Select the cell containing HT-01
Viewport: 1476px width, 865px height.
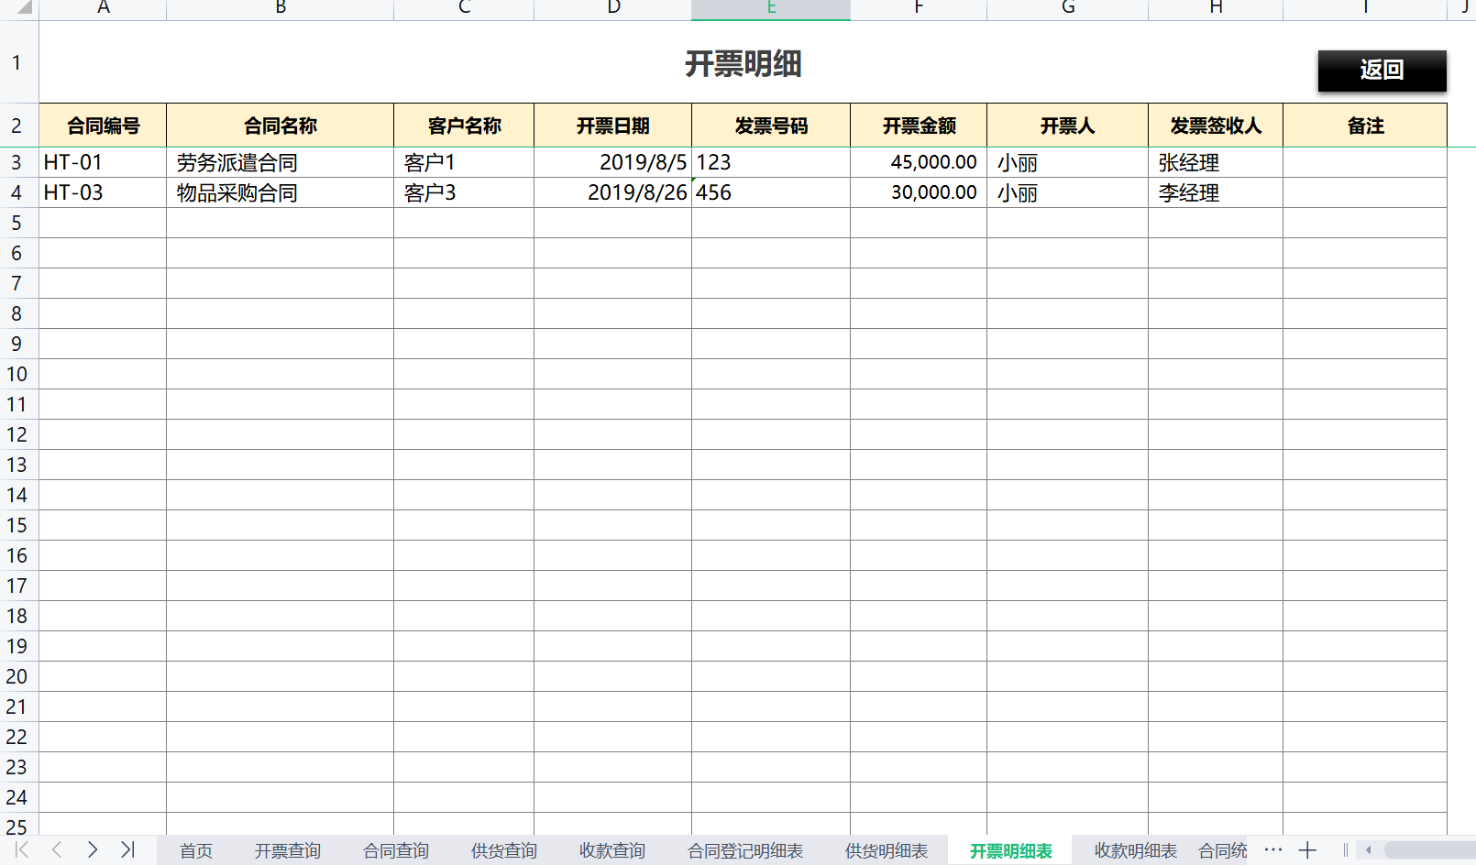102,162
